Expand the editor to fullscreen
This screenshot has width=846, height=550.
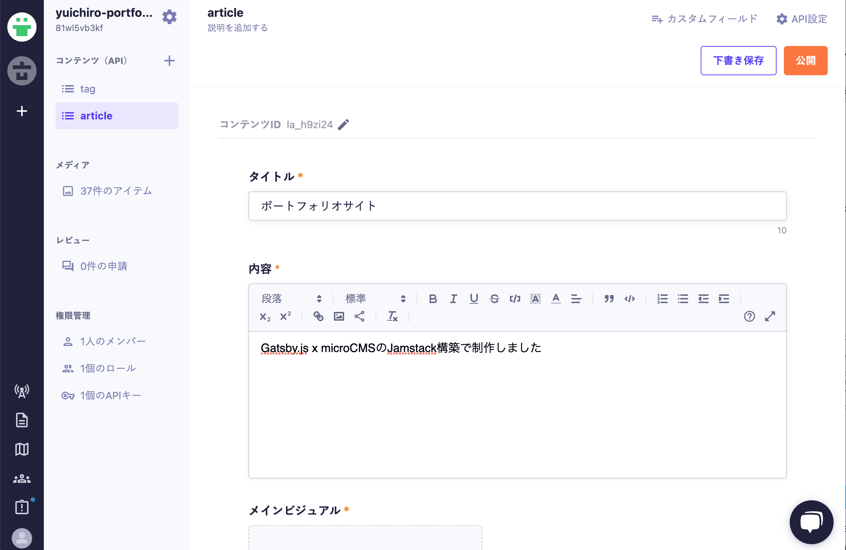[770, 316]
